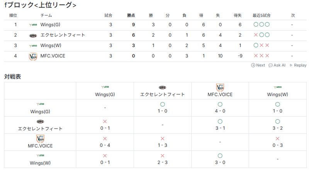
Task: Click Wings(W) logo in 対戦表 column header
Action: pyautogui.click(x=277, y=87)
